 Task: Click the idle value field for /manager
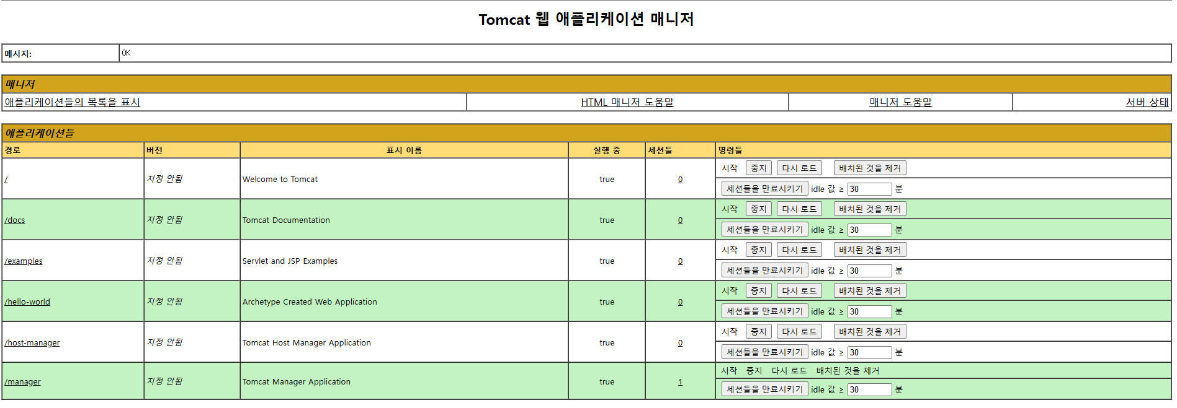click(869, 389)
